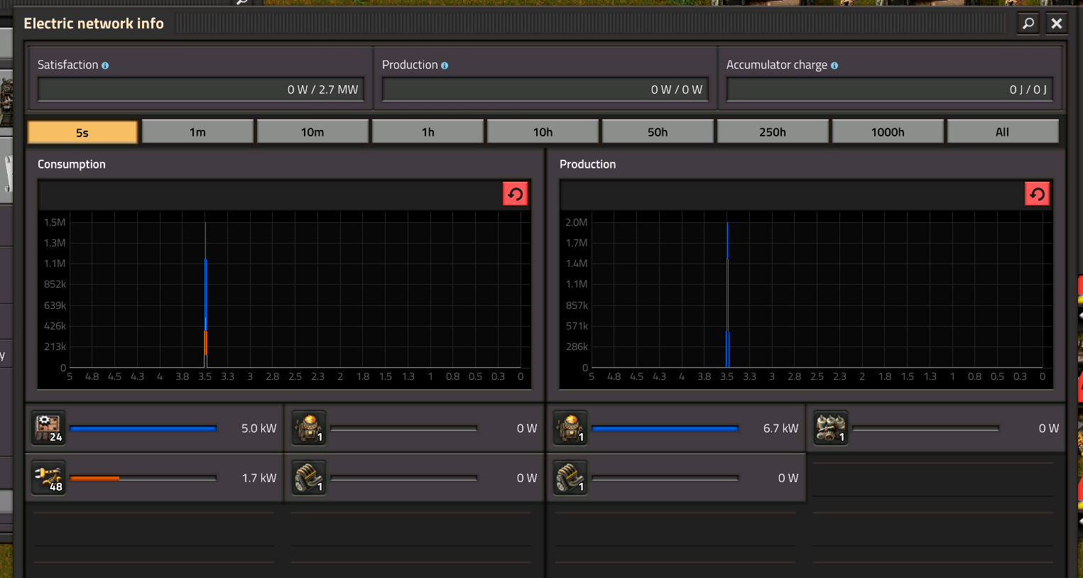
Task: Click the 5.0 kW consumption value
Action: pyautogui.click(x=258, y=428)
